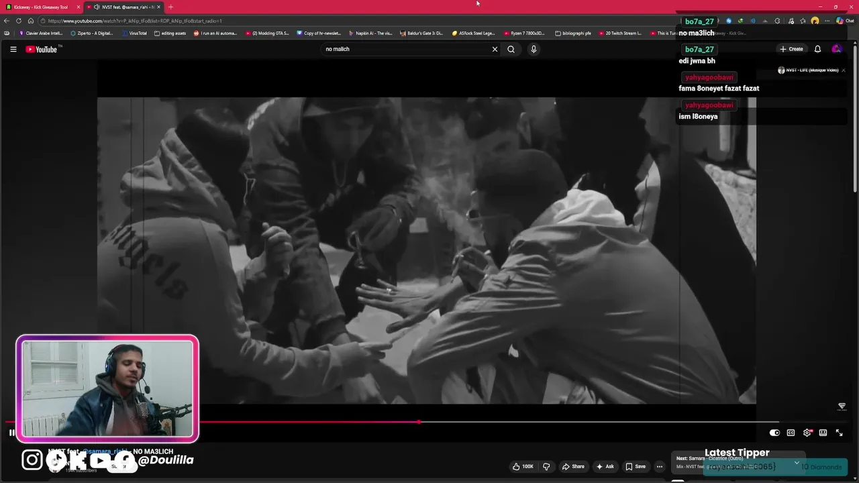Screen dimensions: 859x483
Task: Pause the video playback
Action: (x=11, y=433)
